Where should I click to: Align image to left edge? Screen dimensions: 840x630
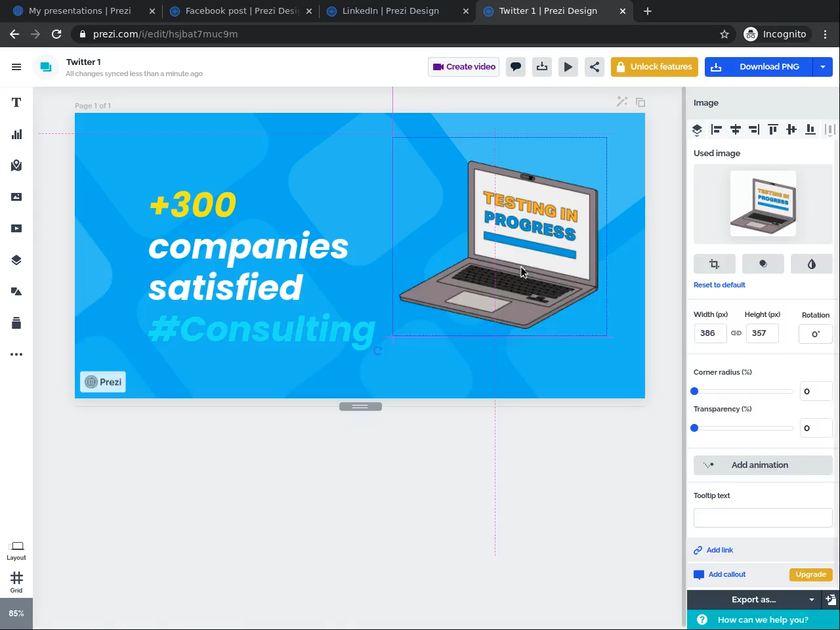click(717, 130)
